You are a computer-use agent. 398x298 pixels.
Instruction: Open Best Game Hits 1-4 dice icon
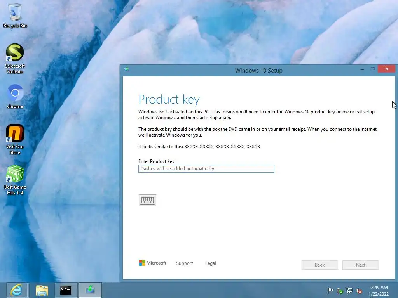tap(15, 180)
